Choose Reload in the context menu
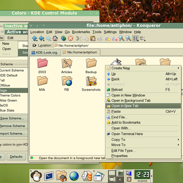 143,90
